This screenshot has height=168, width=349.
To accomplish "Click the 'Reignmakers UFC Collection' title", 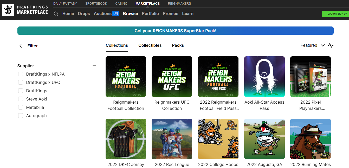I will 172,105.
